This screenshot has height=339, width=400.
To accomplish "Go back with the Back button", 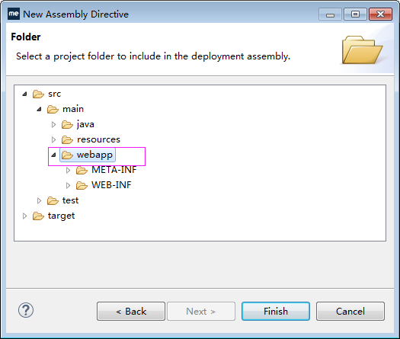I will coord(131,312).
